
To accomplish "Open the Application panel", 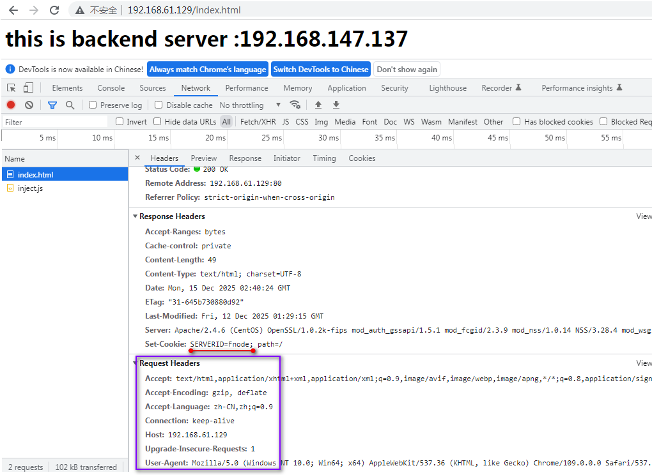I will [347, 88].
